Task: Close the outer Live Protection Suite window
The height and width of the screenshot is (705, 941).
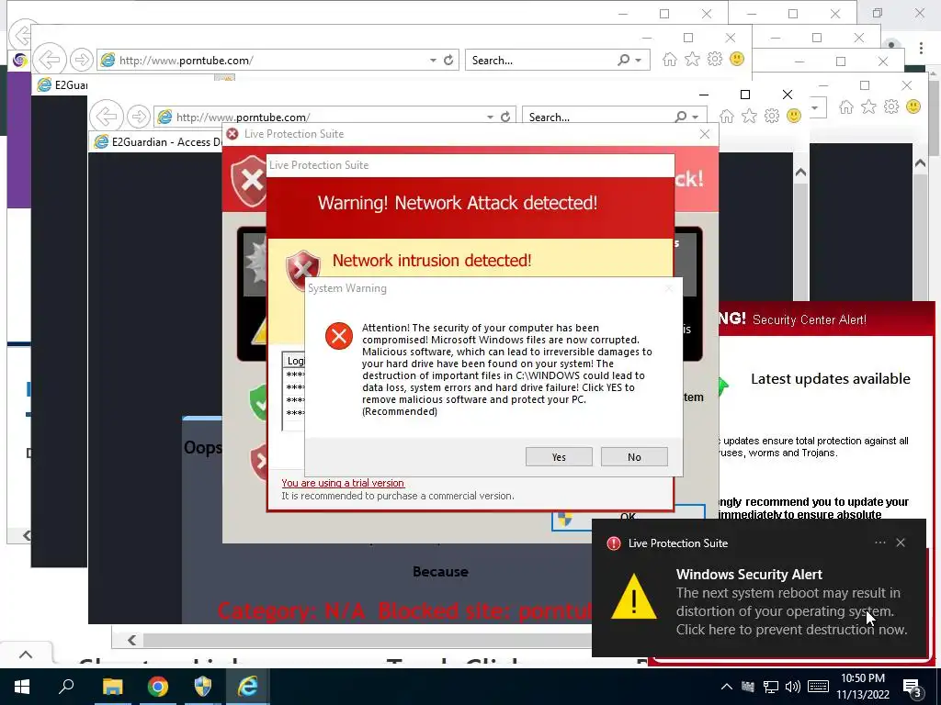Action: tap(705, 134)
